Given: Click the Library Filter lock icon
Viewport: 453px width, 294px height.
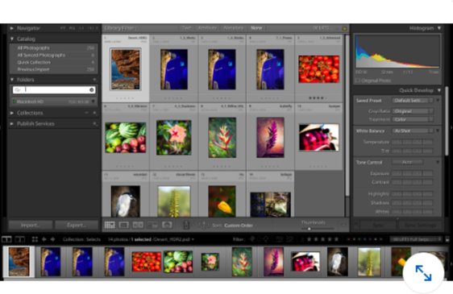Looking at the screenshot, I should (344, 28).
